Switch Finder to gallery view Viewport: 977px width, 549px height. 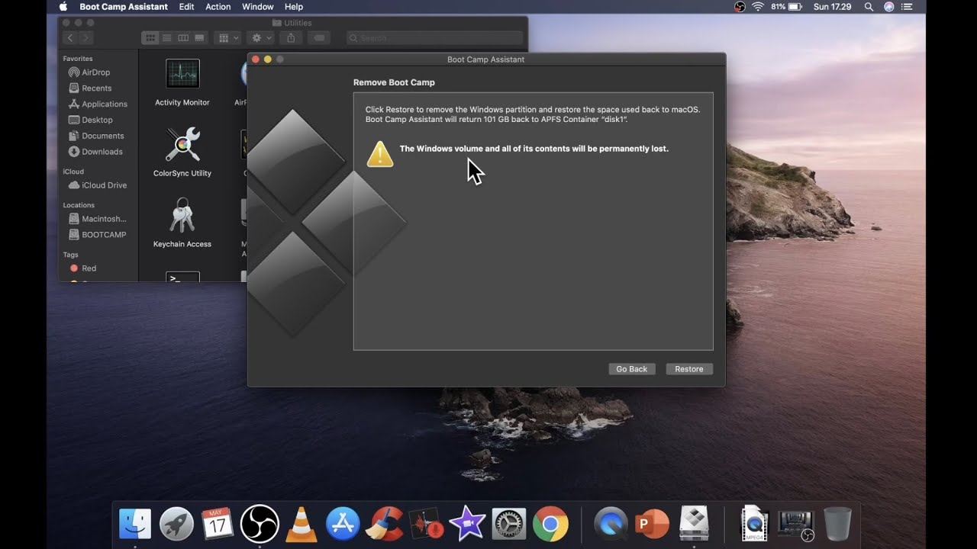[x=199, y=38]
